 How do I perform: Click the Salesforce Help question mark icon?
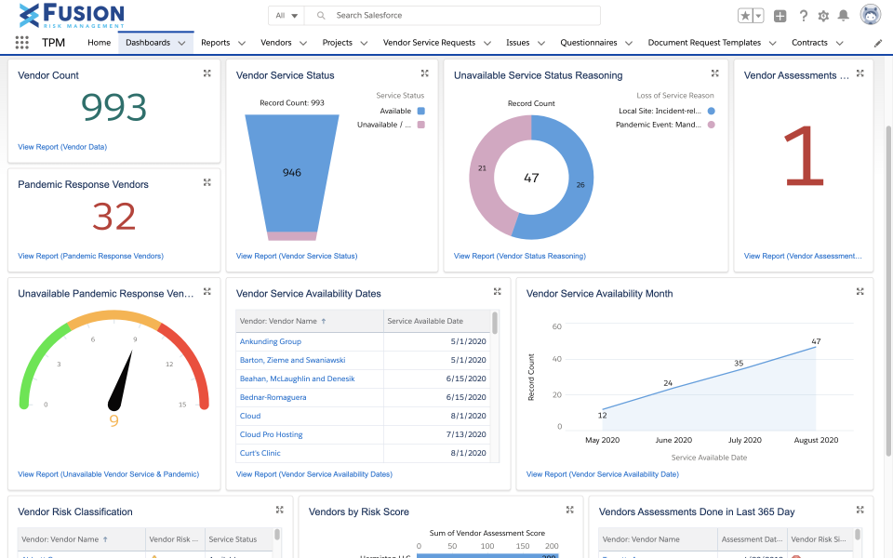click(804, 16)
